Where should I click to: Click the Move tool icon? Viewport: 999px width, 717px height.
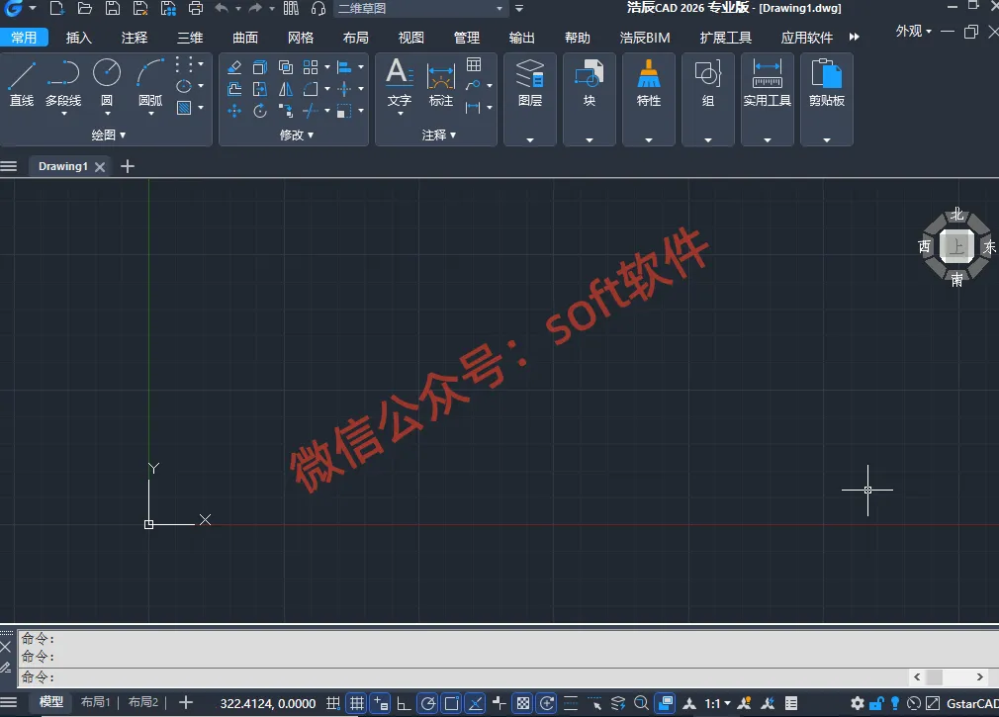[x=234, y=112]
